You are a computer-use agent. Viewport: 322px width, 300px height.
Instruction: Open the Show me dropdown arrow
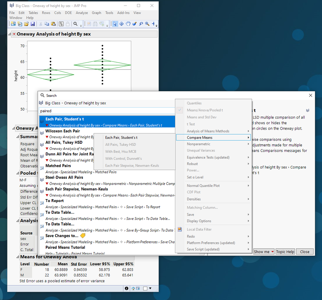coord(272,252)
